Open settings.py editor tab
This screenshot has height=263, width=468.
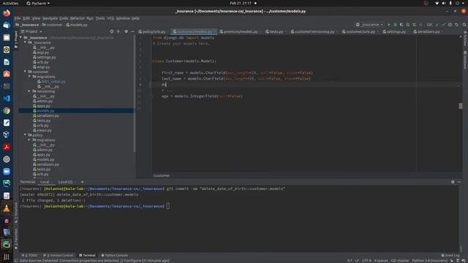click(395, 31)
